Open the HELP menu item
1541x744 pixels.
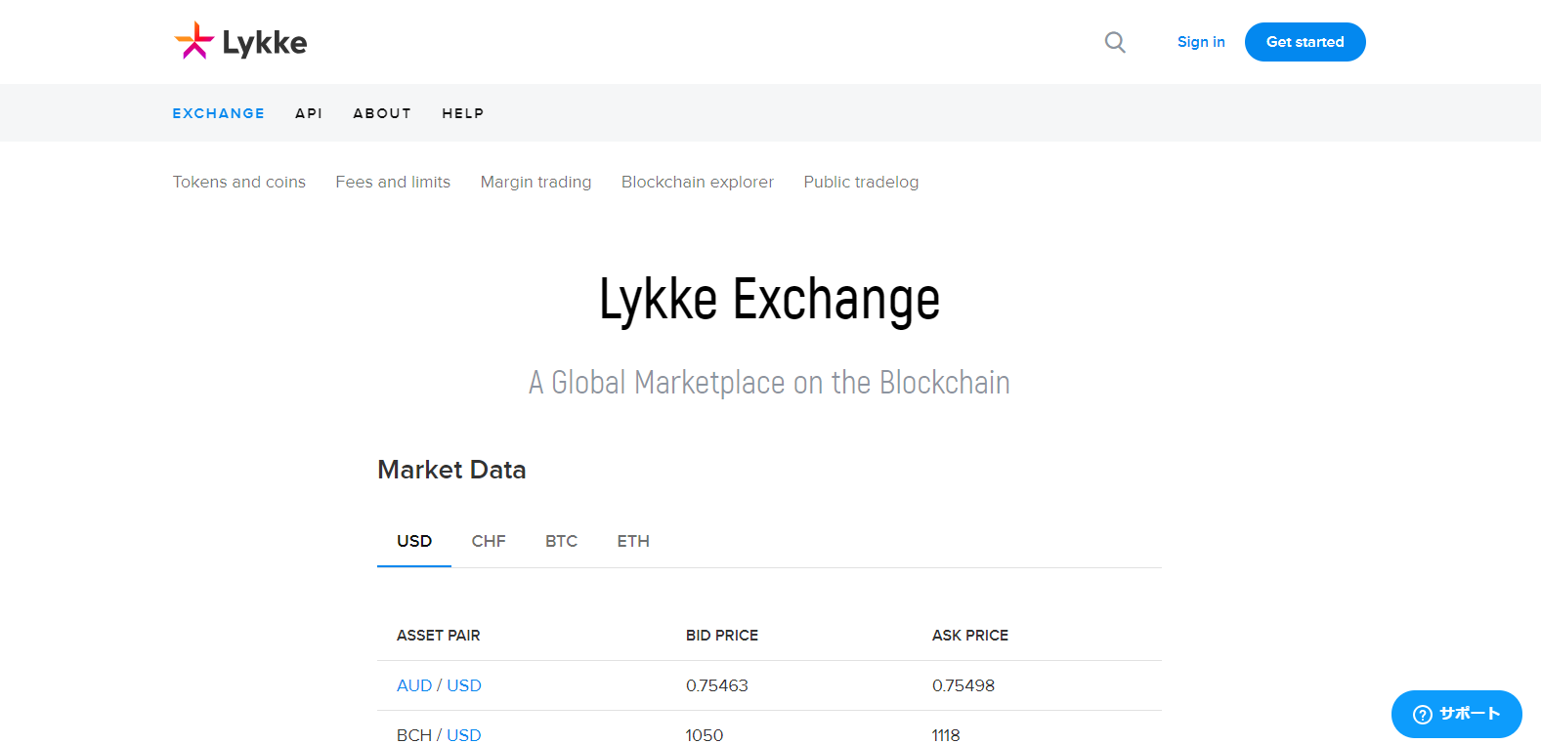[463, 113]
